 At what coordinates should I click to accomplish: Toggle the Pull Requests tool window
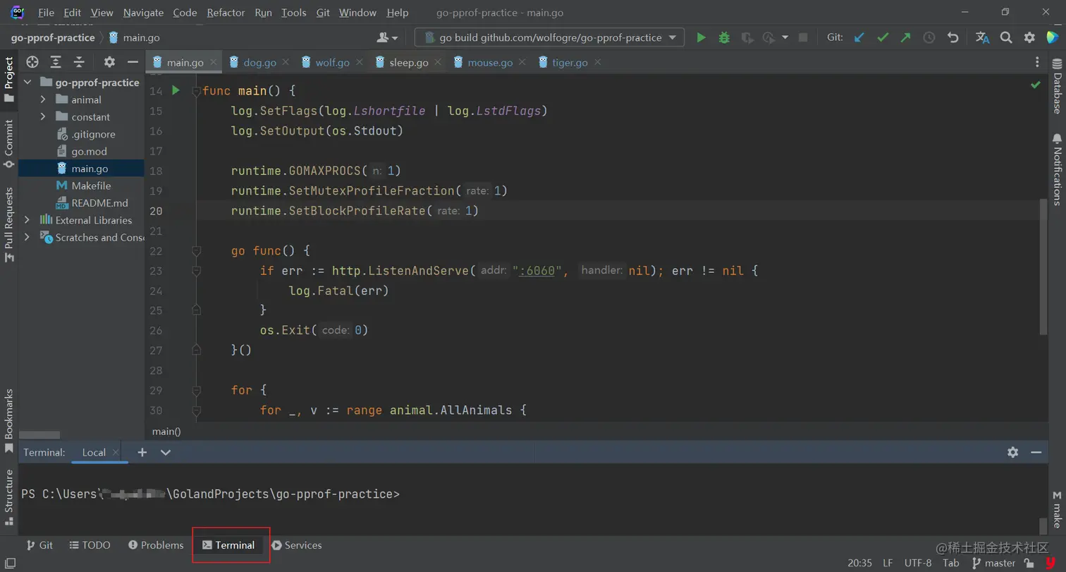pyautogui.click(x=8, y=225)
